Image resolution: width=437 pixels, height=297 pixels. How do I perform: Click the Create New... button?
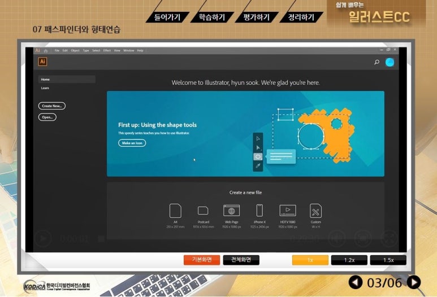52,106
